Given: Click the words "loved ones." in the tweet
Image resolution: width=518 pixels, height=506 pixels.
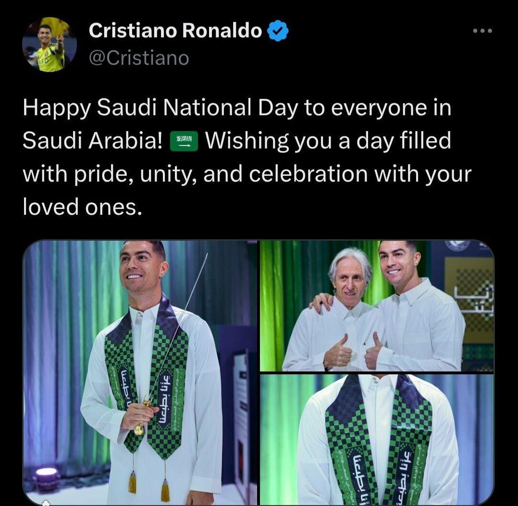Looking at the screenshot, I should point(82,206).
